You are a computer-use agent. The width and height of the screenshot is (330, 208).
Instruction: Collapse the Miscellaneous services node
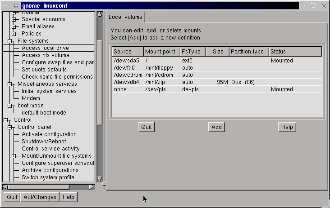click(9, 84)
